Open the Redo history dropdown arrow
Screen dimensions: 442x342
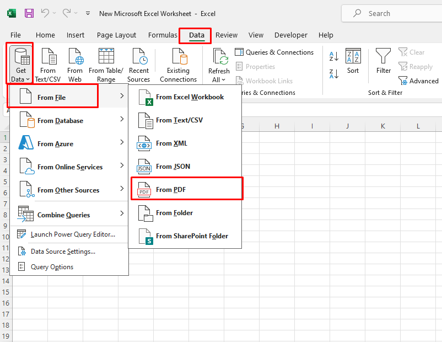click(76, 13)
